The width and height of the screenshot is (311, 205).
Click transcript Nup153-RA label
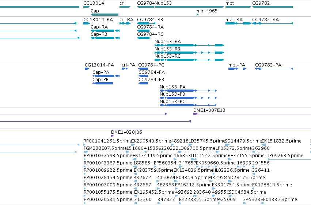[x=168, y=42]
